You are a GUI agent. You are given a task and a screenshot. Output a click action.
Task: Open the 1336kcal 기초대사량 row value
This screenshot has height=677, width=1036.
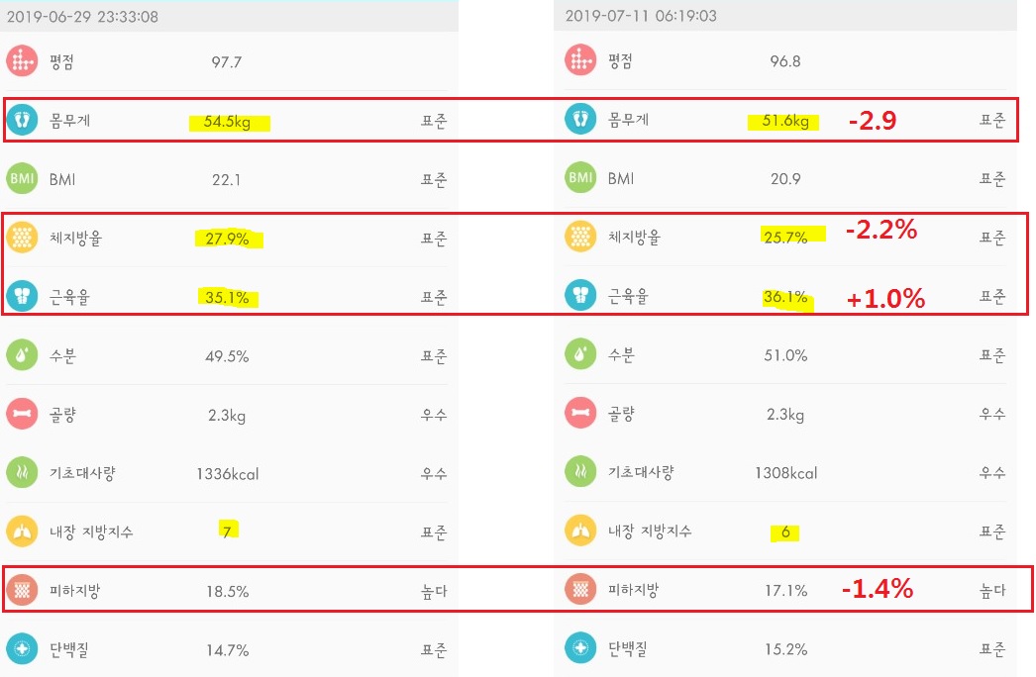227,473
